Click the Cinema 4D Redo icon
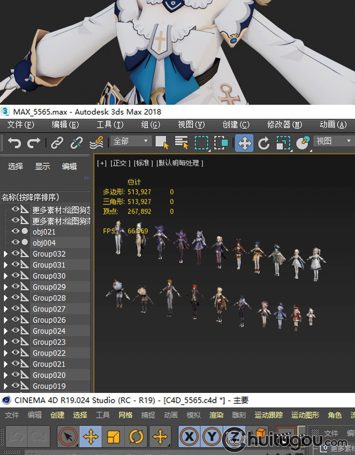Screen dimensions: 355x455 tap(39, 437)
